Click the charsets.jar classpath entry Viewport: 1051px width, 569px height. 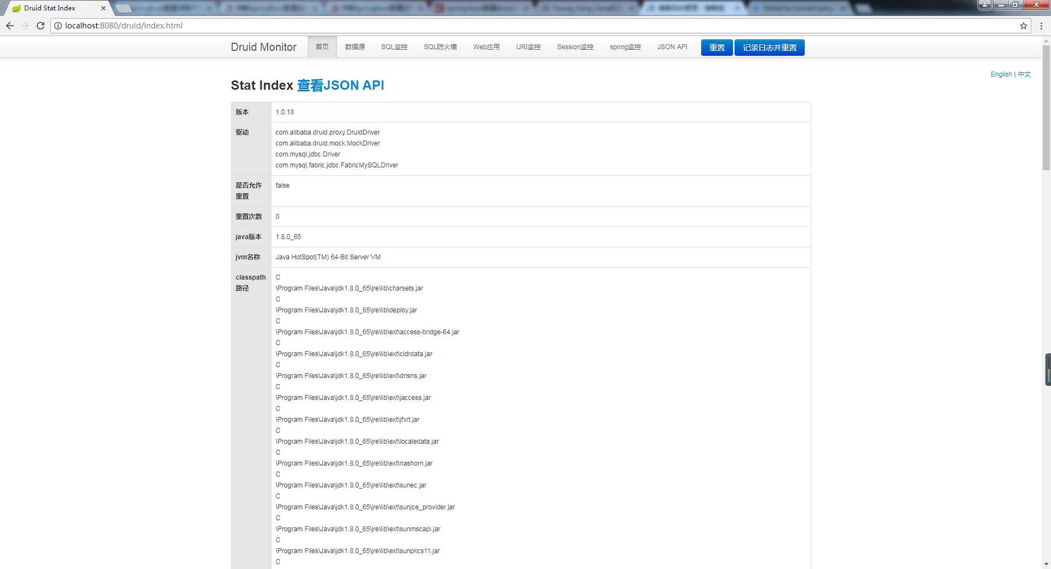[x=349, y=288]
